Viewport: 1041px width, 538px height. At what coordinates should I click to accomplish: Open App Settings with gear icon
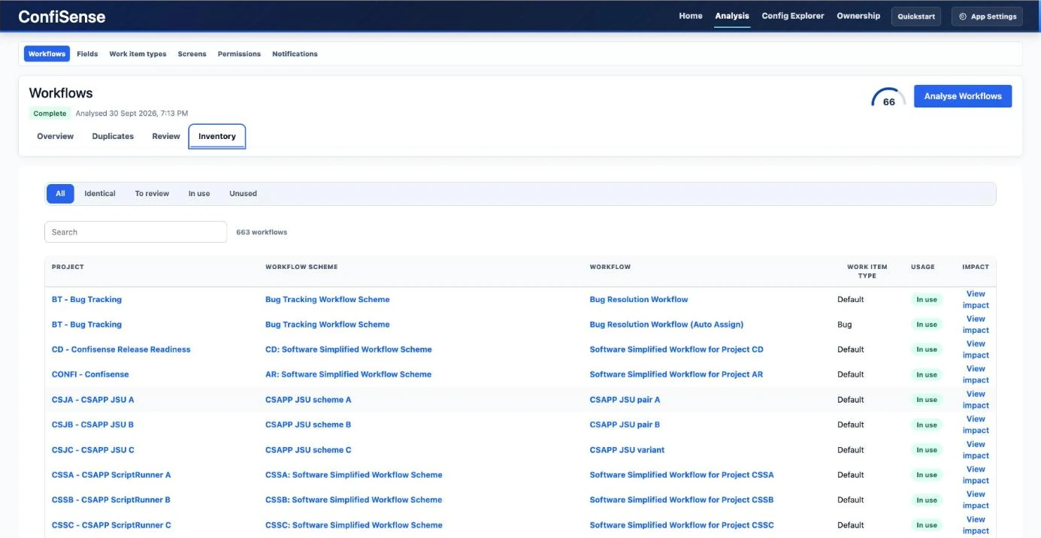(987, 17)
